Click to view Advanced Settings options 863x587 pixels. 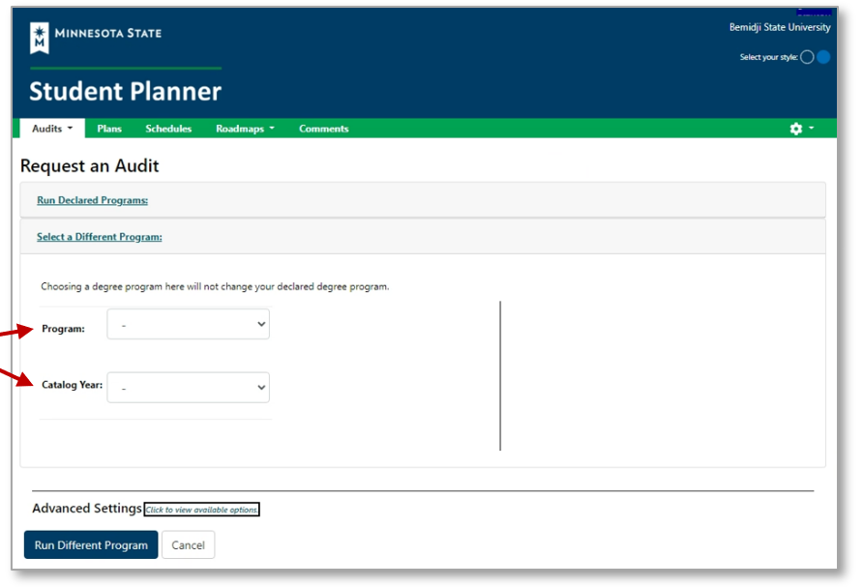(x=202, y=510)
